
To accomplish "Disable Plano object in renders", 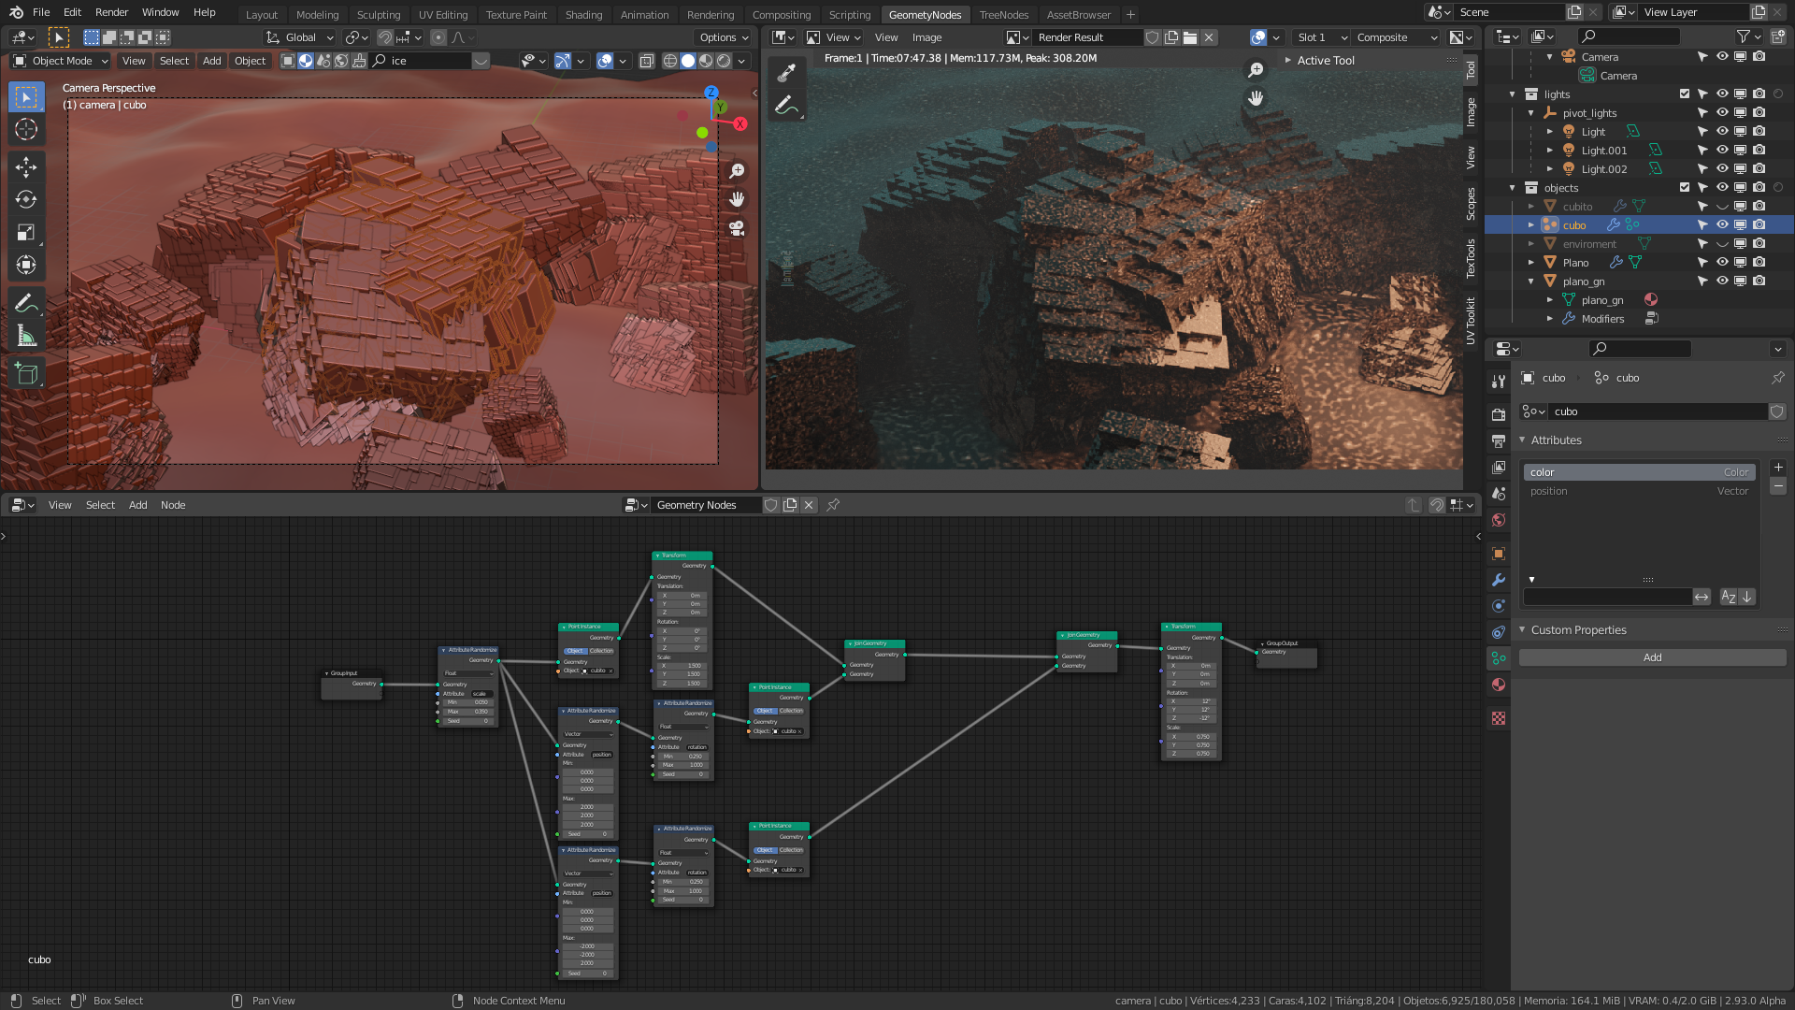I will coord(1759,263).
